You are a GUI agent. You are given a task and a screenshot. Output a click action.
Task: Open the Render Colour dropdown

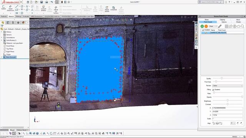[228, 85]
